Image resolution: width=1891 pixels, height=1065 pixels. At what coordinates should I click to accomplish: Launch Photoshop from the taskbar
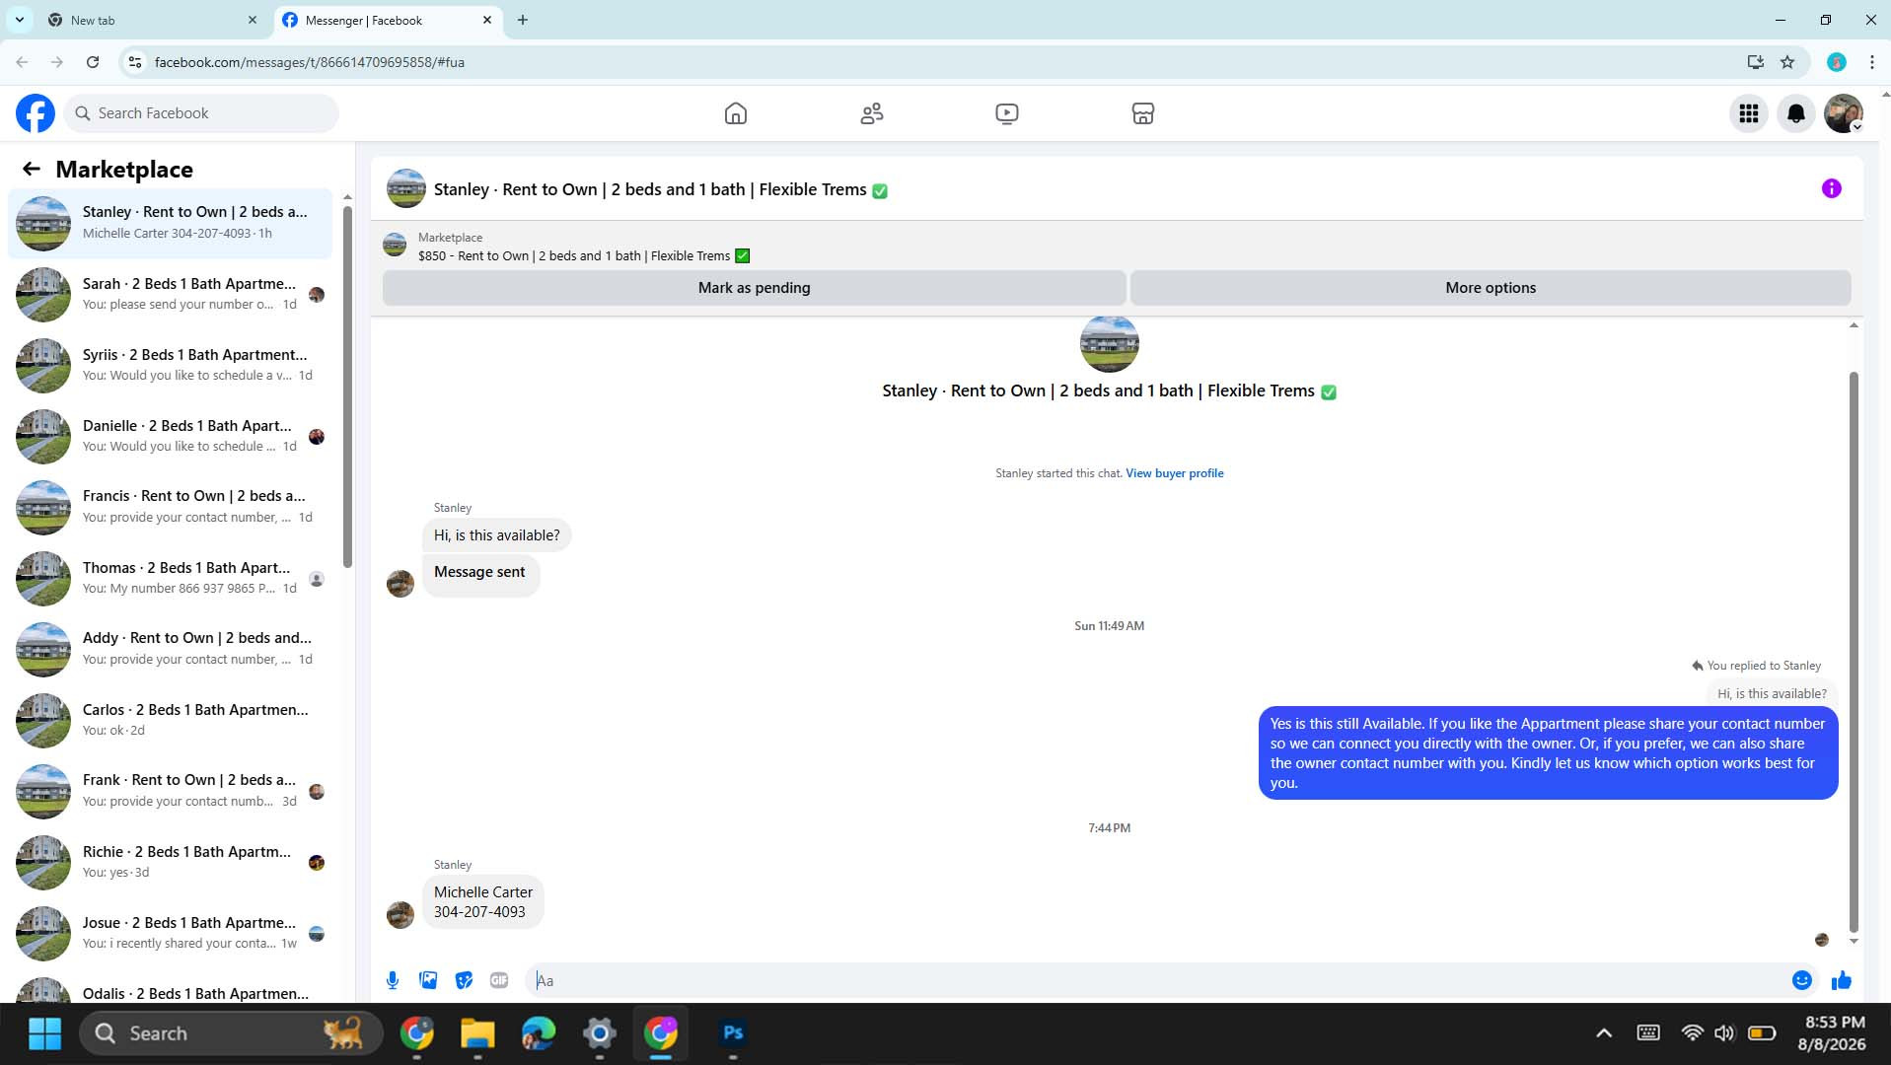click(x=733, y=1033)
